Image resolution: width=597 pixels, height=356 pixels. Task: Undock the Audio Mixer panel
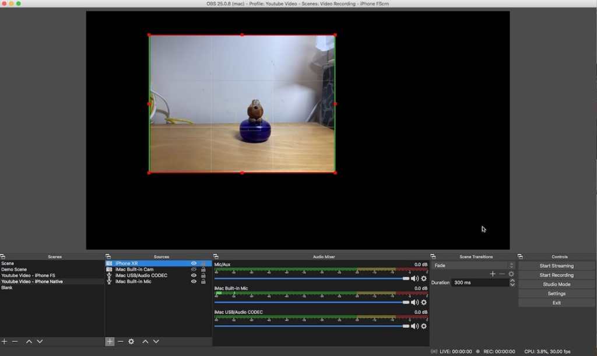(x=216, y=257)
